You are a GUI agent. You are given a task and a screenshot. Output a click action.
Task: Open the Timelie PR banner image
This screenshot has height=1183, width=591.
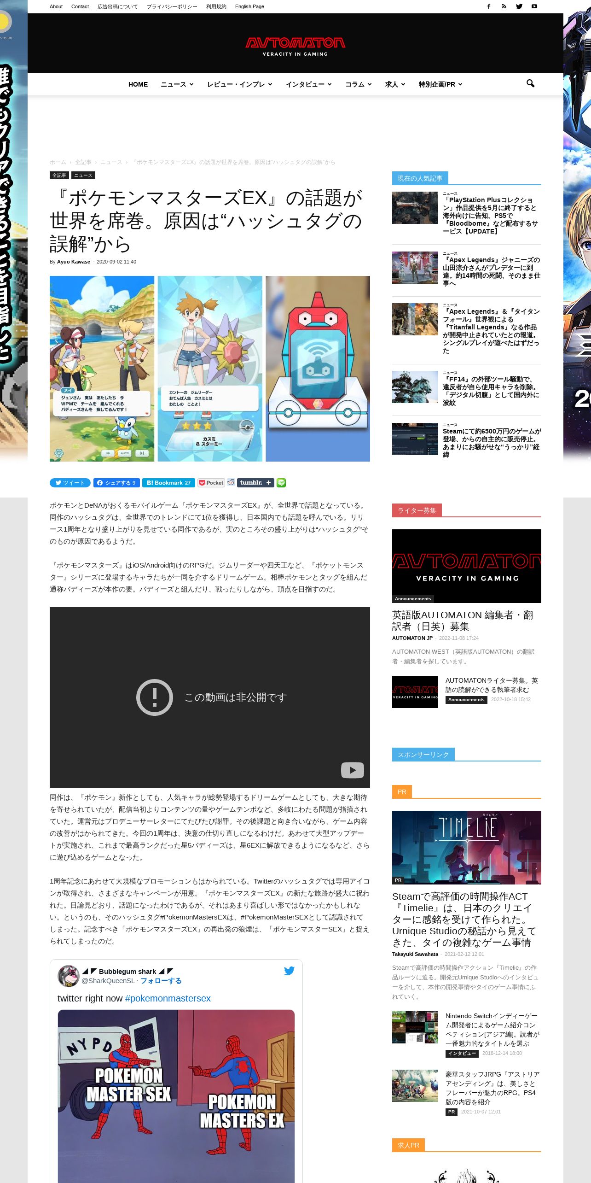467,848
